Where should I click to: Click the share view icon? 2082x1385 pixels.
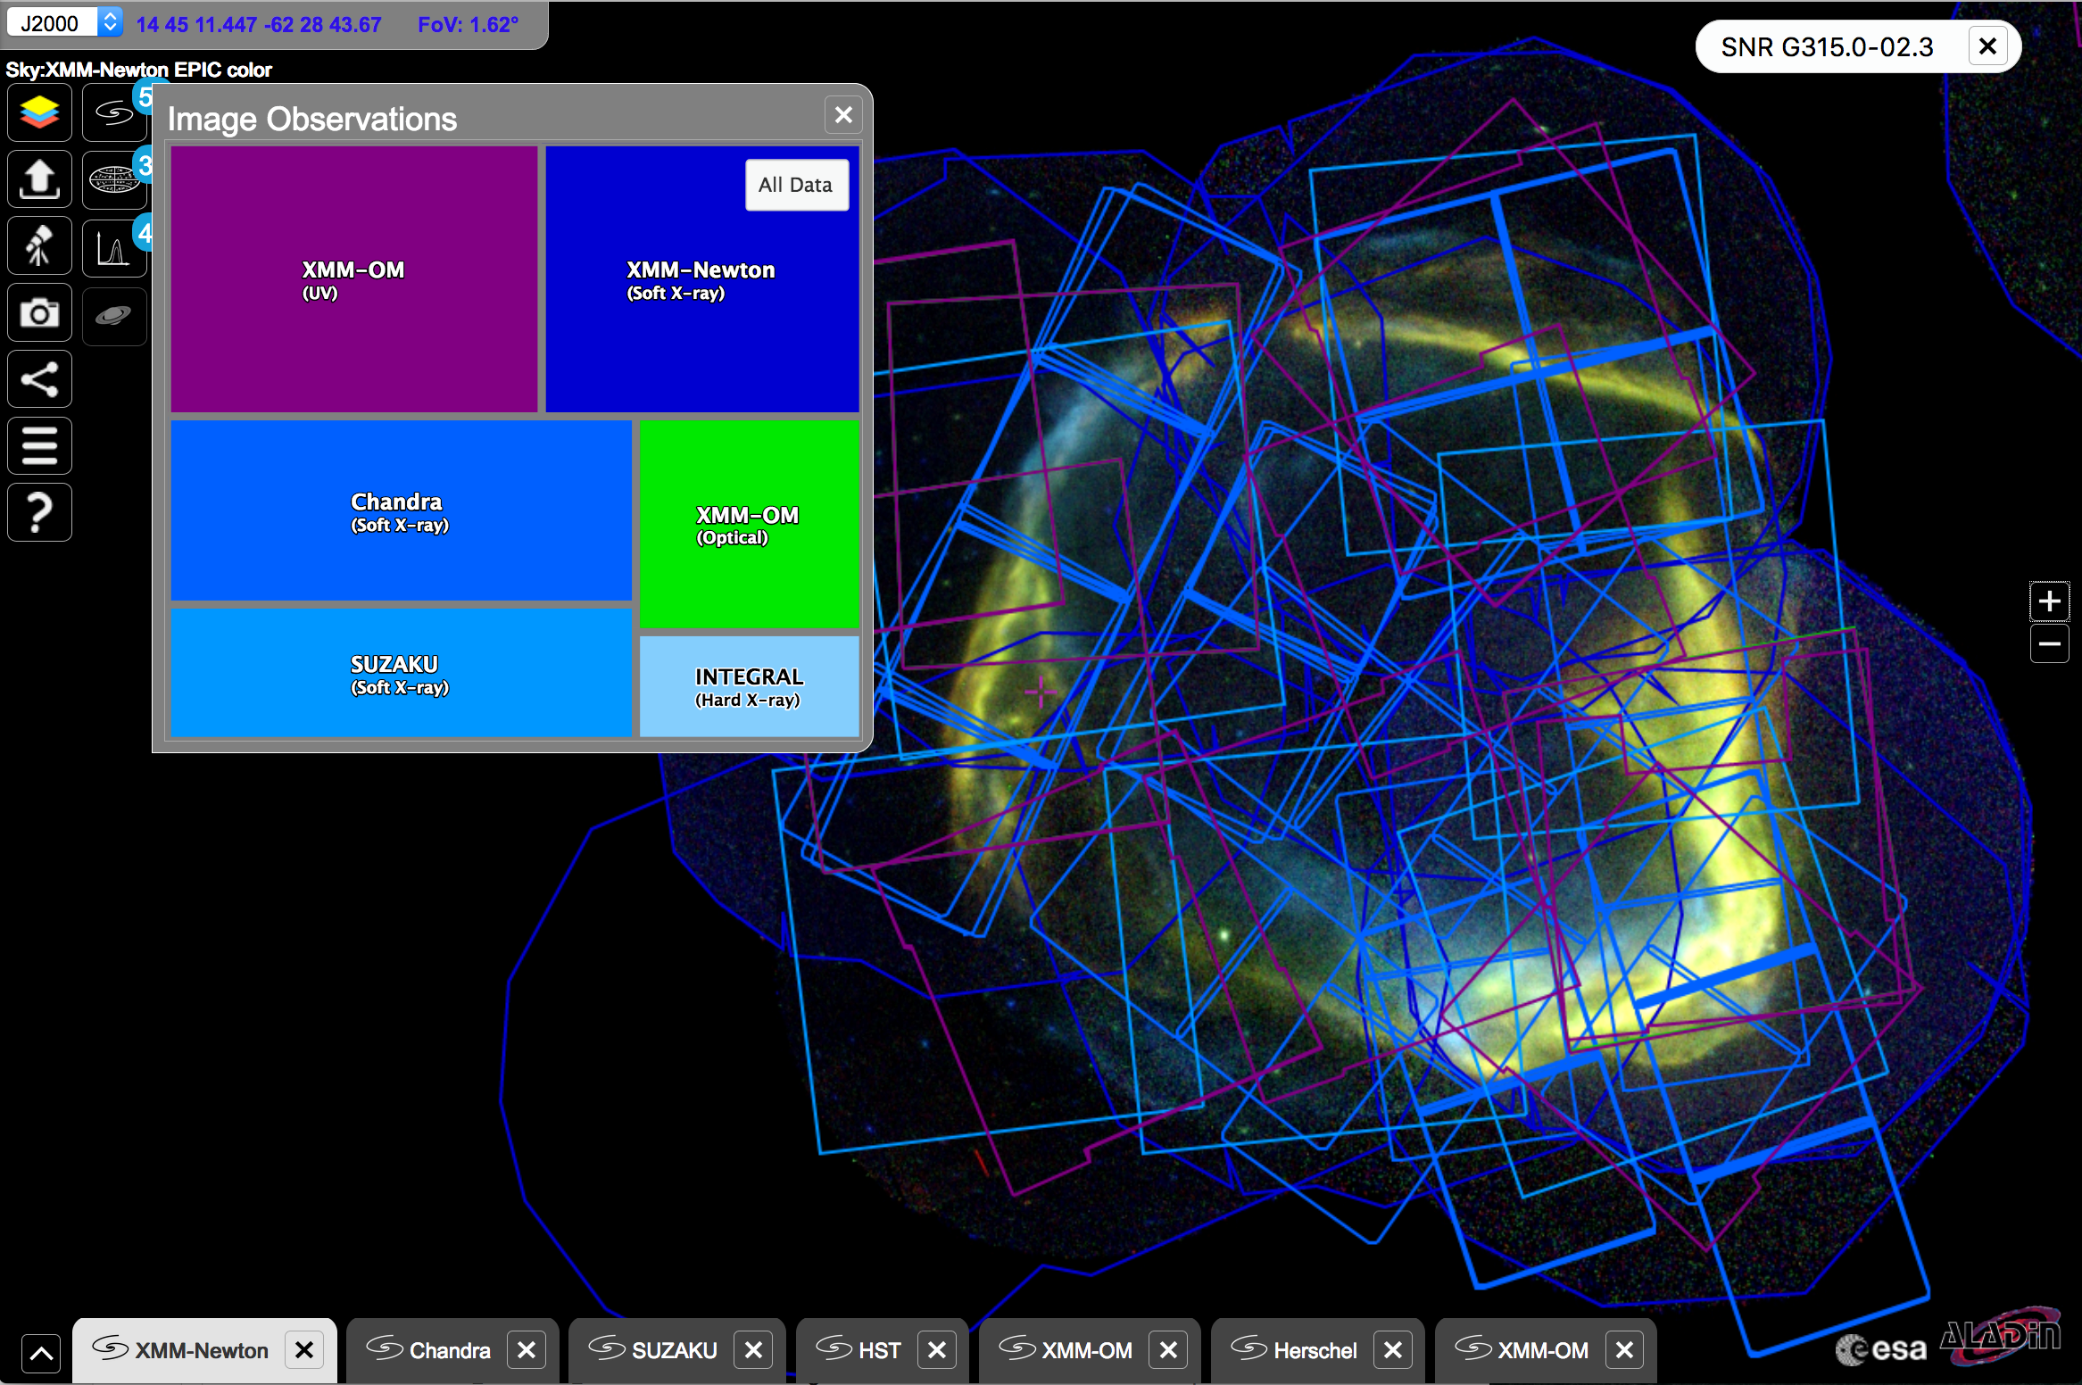coord(39,379)
